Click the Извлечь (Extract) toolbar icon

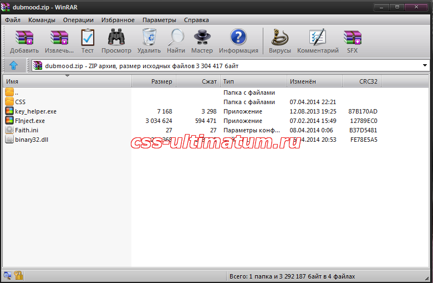(59, 38)
